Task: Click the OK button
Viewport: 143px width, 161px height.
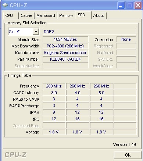Action: pos(128,155)
